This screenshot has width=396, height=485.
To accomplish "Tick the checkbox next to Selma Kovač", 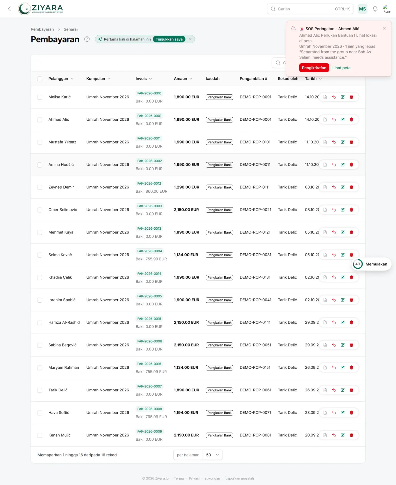I will point(40,255).
